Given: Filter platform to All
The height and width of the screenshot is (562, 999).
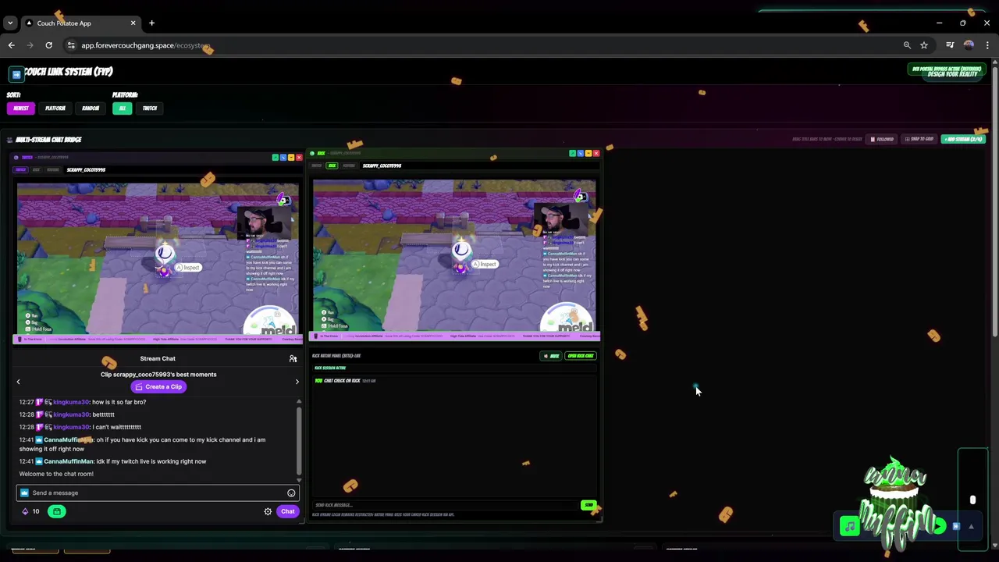Looking at the screenshot, I should 122,108.
